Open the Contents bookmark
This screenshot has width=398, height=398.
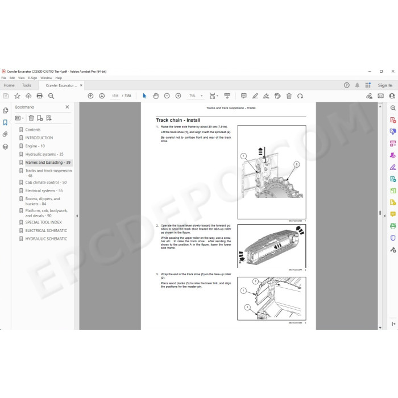pos(33,130)
